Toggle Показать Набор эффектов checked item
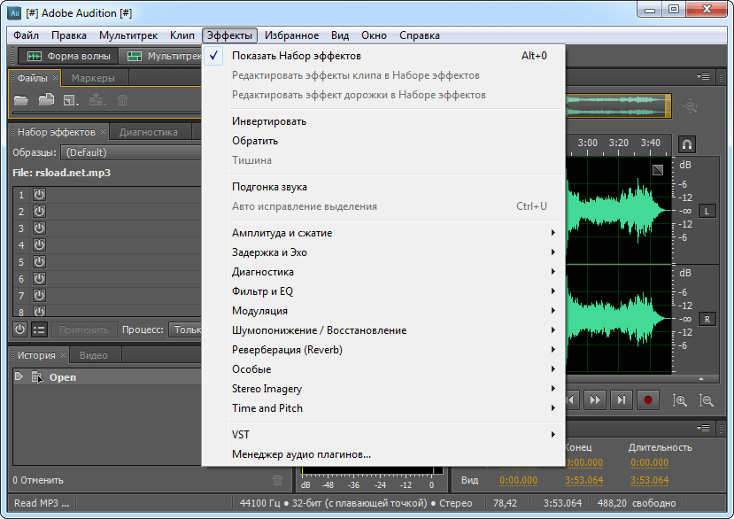Image resolution: width=734 pixels, height=519 pixels. pyautogui.click(x=384, y=56)
